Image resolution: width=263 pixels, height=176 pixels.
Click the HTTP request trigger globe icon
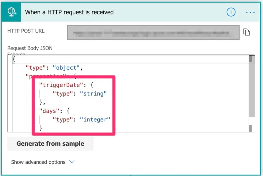tap(12, 12)
